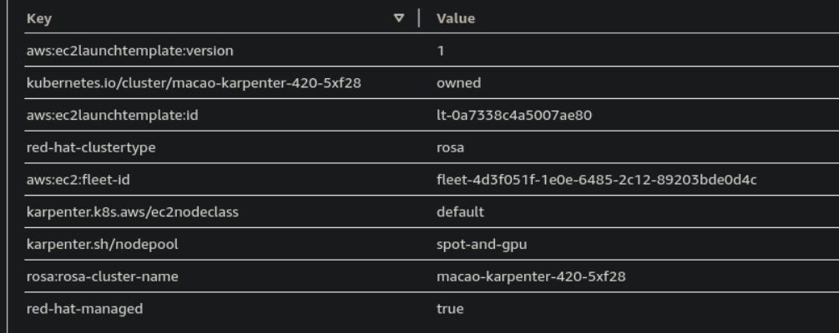Screen dimensions: 839x333
Task: Click the rosa:rosa-cluster-name key
Action: [x=102, y=276]
